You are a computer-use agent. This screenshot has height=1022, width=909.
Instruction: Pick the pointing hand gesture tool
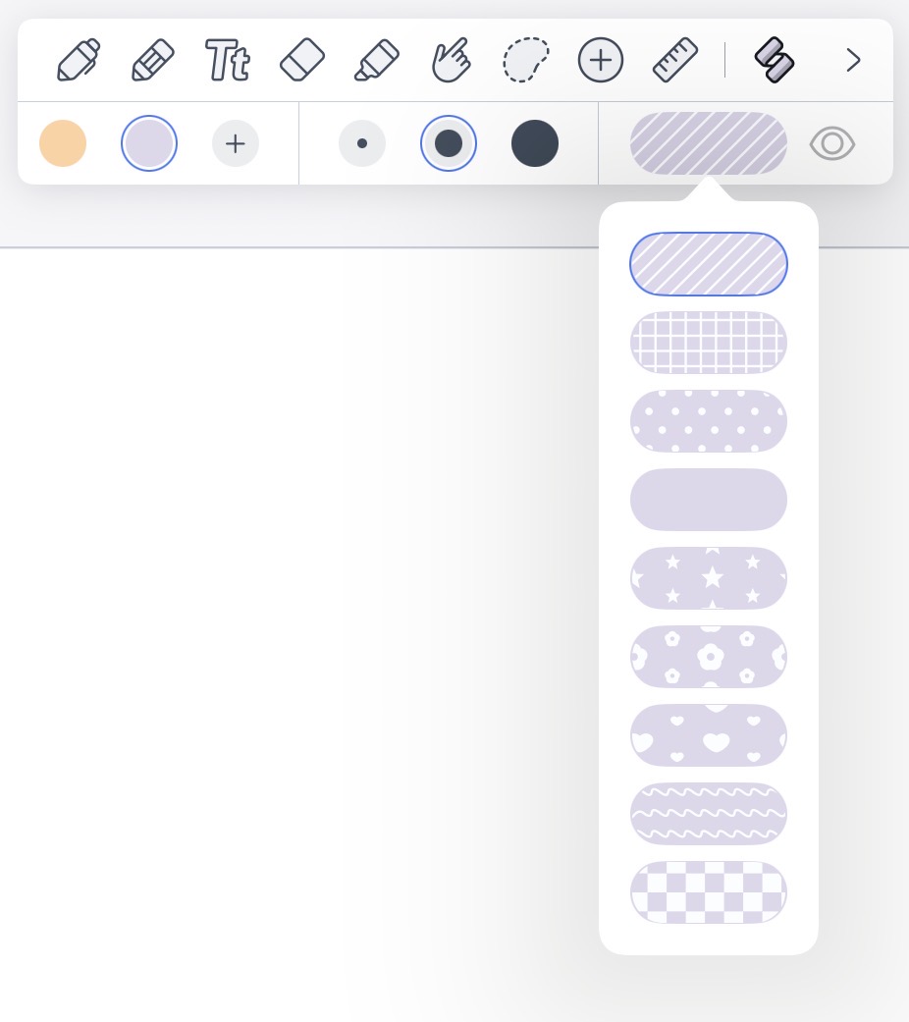click(x=451, y=60)
